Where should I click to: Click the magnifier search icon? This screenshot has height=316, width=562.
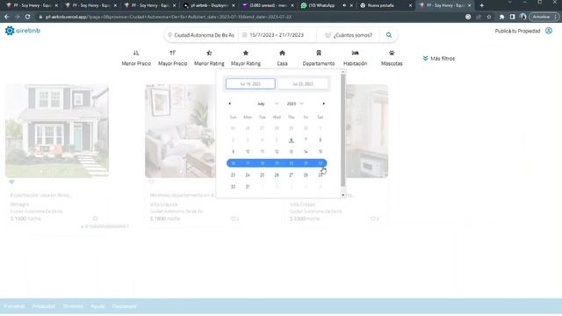tap(389, 35)
